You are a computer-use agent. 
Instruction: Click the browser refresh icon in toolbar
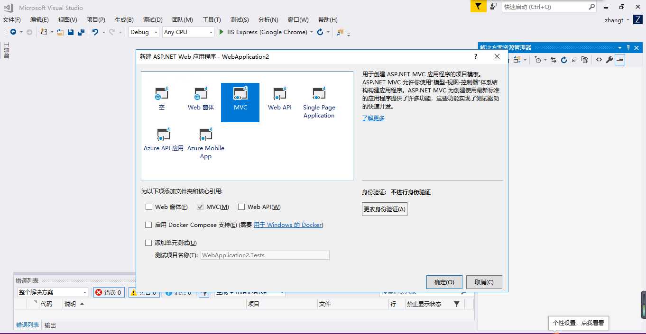[320, 32]
